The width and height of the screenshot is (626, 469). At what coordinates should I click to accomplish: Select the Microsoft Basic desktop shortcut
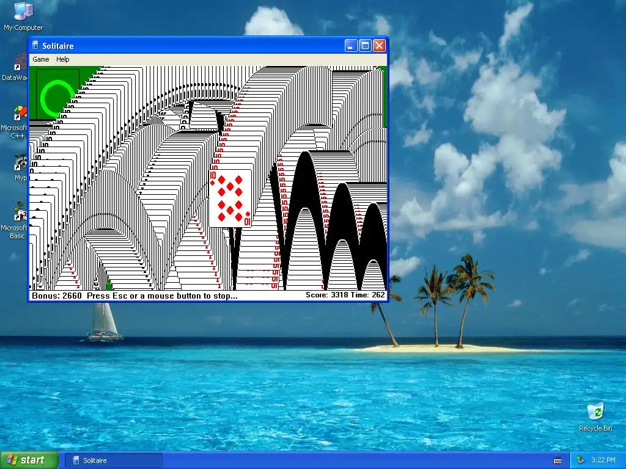coord(14,220)
